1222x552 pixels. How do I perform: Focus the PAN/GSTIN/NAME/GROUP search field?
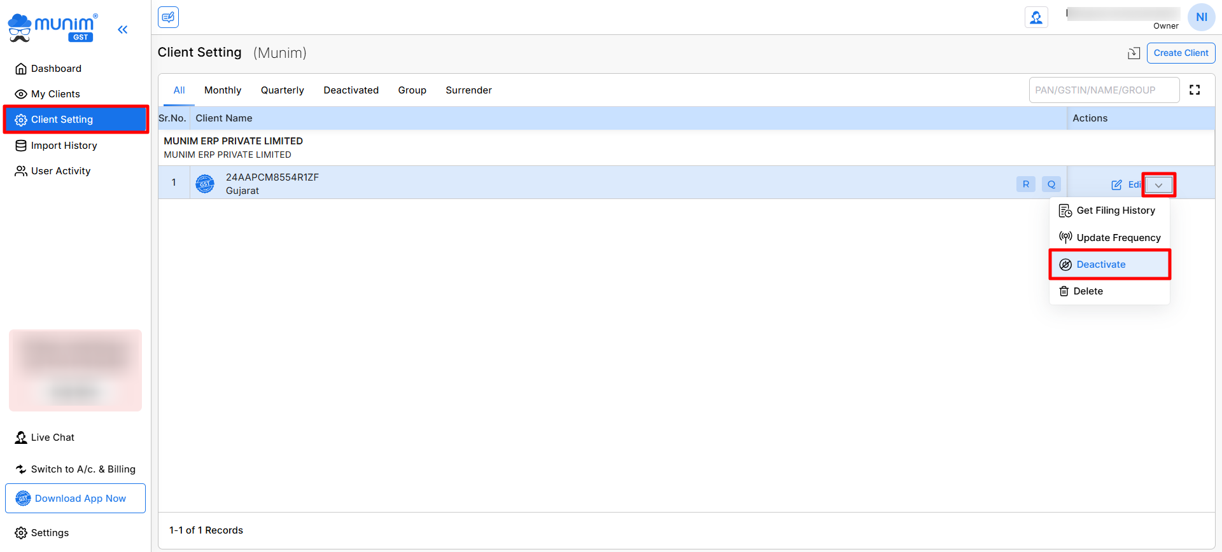pyautogui.click(x=1104, y=90)
